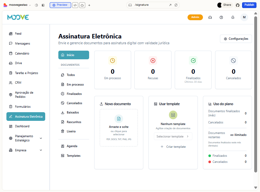The image size is (260, 192).
Task: Open the Selecionar template dropdown
Action: click(x=173, y=136)
